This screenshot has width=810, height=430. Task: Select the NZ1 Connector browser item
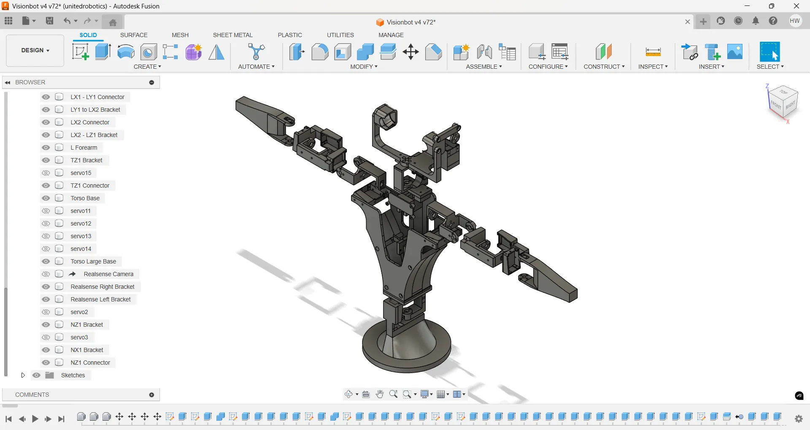(90, 363)
